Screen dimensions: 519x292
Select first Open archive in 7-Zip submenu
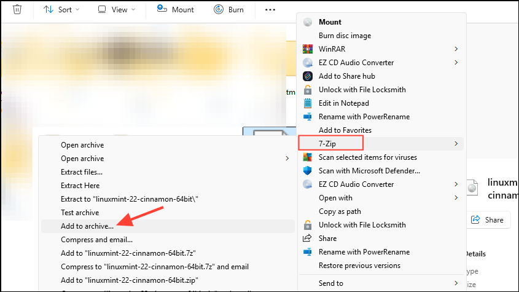82,145
